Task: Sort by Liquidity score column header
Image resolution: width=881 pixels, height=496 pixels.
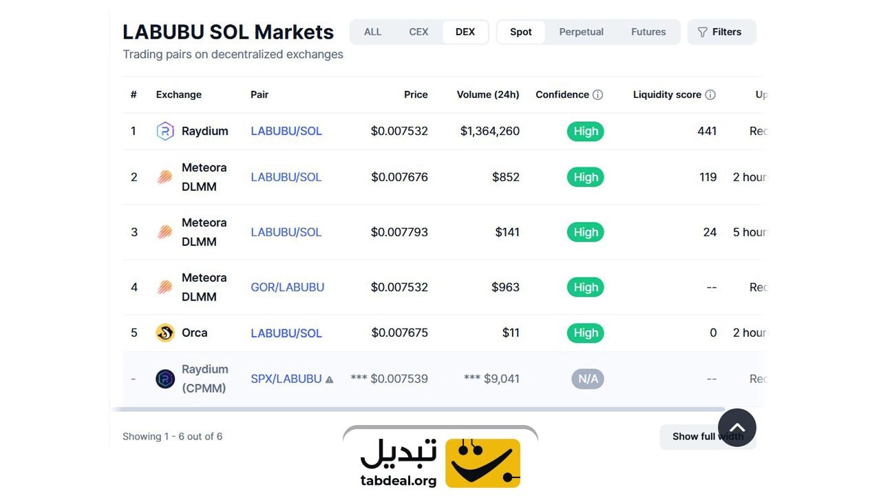Action: pyautogui.click(x=667, y=94)
